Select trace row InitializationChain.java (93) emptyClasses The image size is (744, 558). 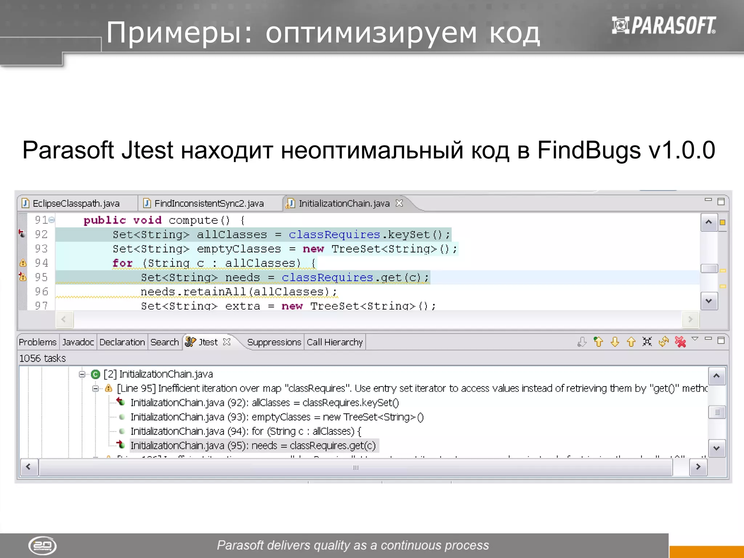click(277, 417)
